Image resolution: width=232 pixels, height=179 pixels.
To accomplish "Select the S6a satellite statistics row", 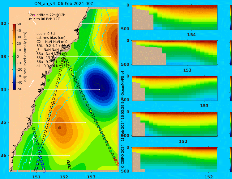I will (51, 62).
